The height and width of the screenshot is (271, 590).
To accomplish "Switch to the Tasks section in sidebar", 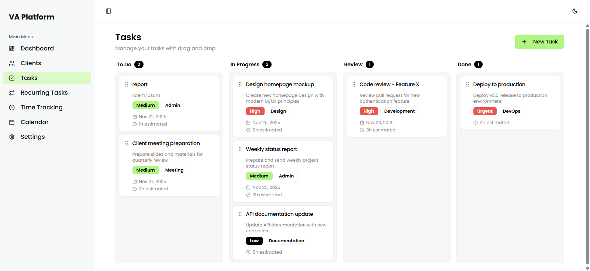I will tap(29, 78).
